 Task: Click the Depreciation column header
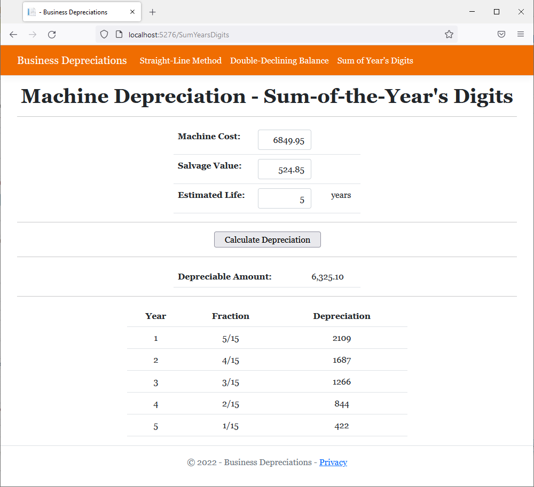click(342, 316)
